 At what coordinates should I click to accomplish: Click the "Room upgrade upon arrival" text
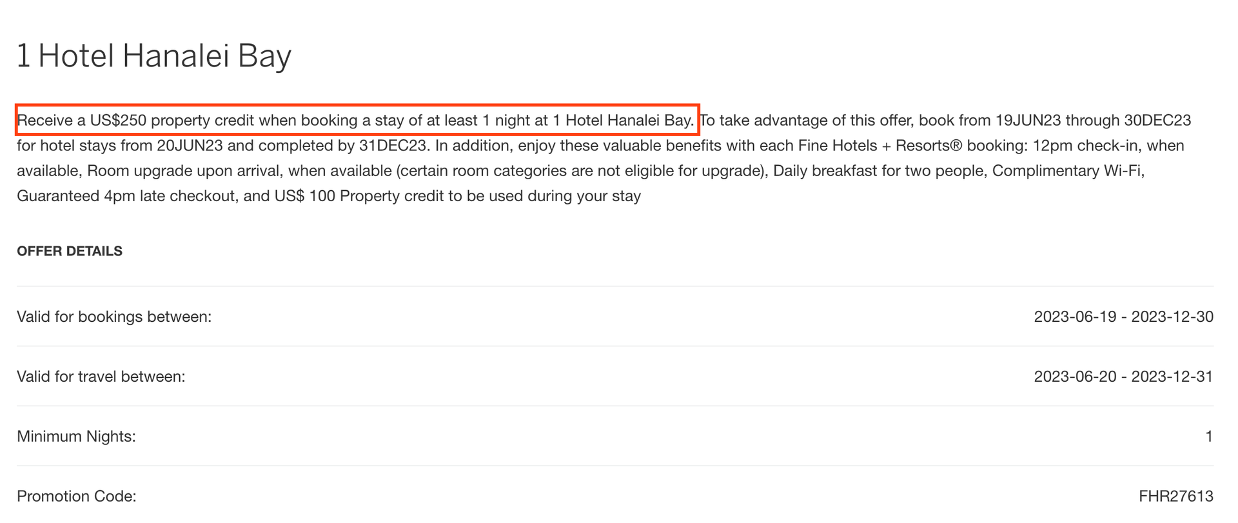click(184, 171)
